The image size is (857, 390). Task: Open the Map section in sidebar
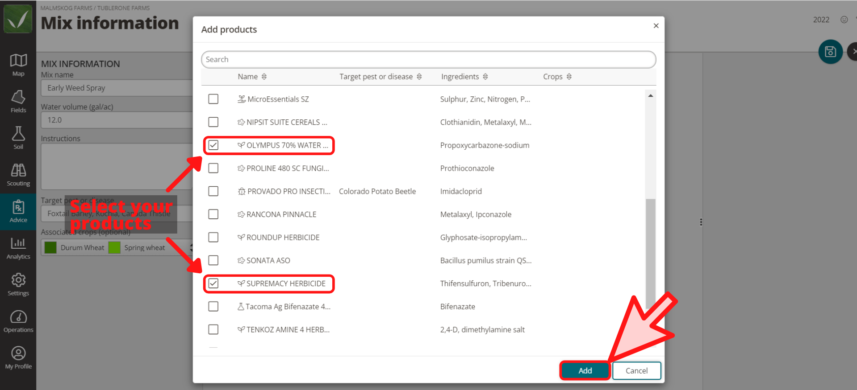click(x=18, y=65)
